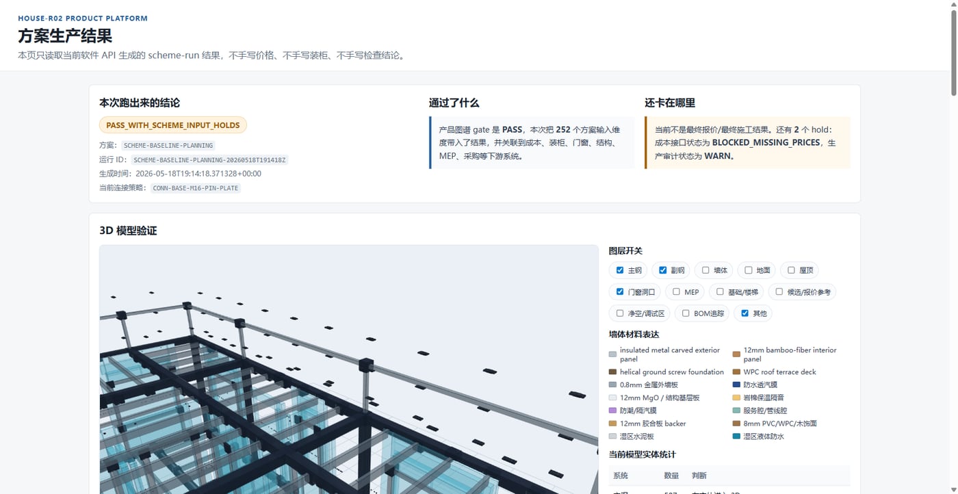Viewport: 958px width, 494px height.
Task: Turn on the MEP layer checkbox
Action: coord(676,292)
